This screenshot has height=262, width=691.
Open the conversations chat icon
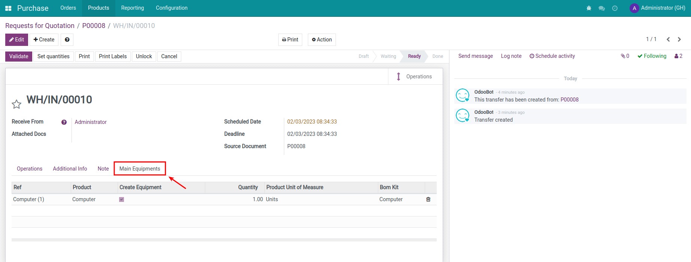(x=601, y=8)
